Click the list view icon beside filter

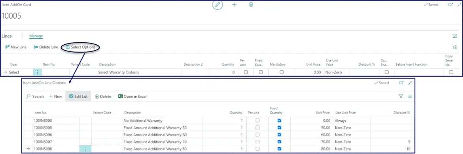pyautogui.click(x=410, y=96)
